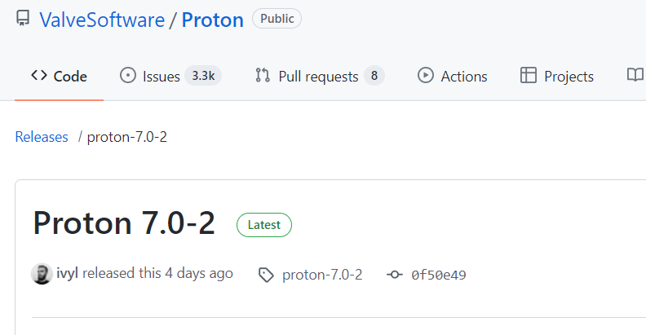Go back to Releases breadcrumb link
Image resolution: width=646 pixels, height=335 pixels.
coord(42,137)
